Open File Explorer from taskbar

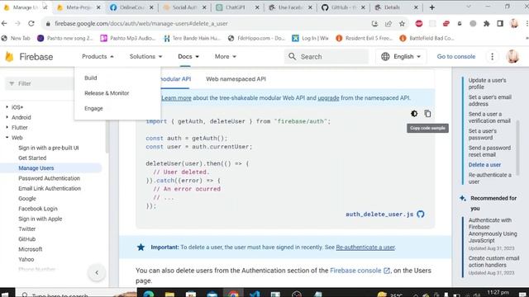click(x=169, y=294)
